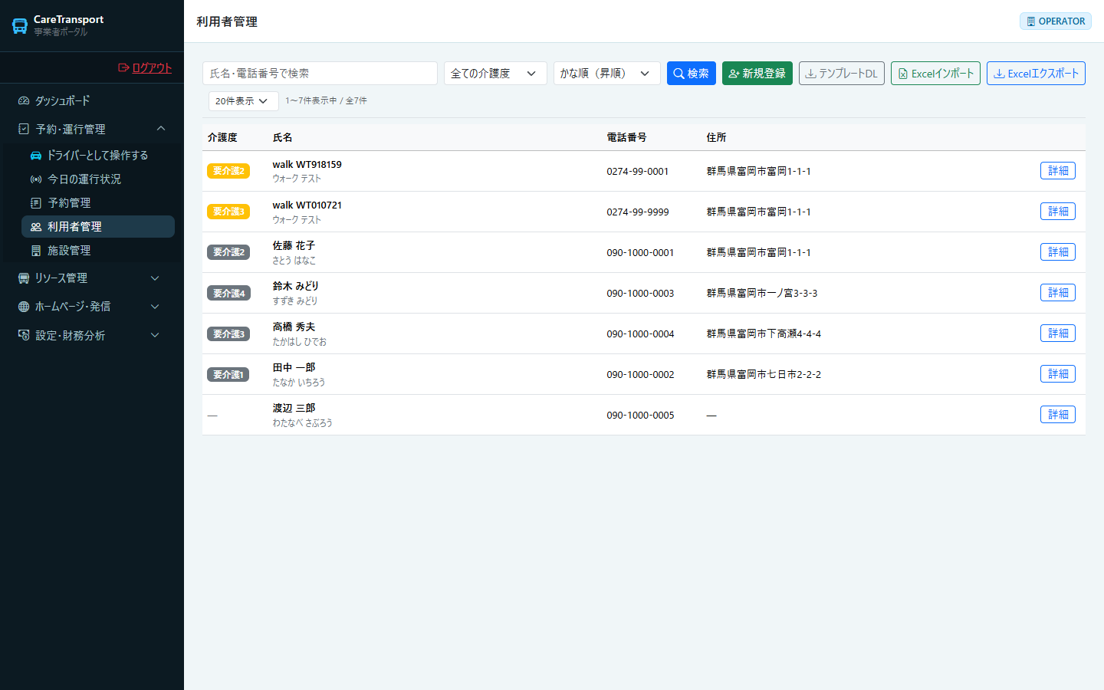Click the building icon for 施設管理

click(36, 251)
